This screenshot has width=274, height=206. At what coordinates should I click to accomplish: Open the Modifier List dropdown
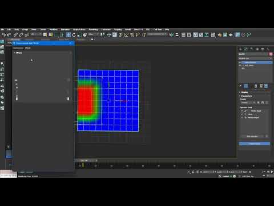(x=255, y=58)
